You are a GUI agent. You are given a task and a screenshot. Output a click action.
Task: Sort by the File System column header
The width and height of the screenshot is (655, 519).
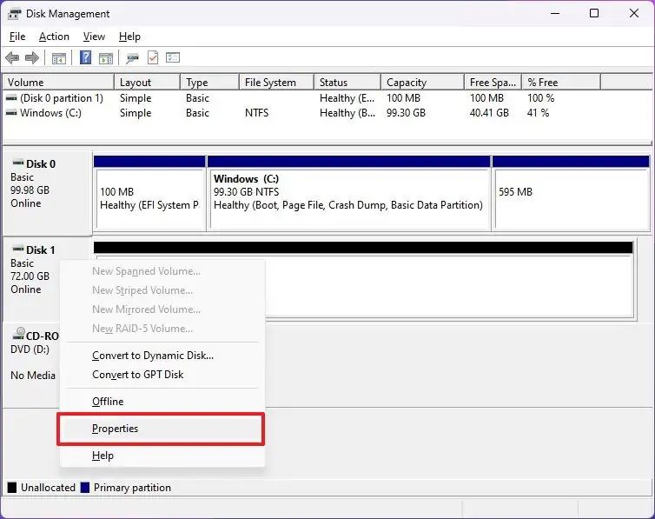pos(270,83)
